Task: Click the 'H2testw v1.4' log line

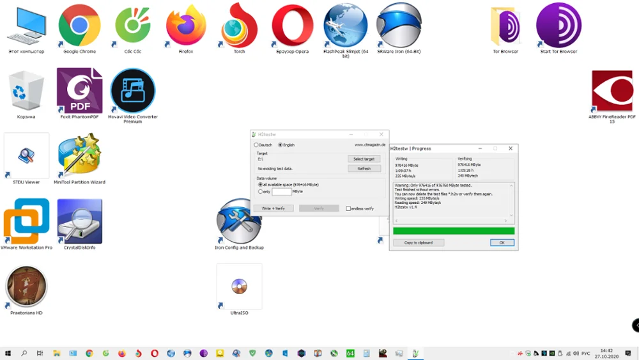Action: pos(406,207)
